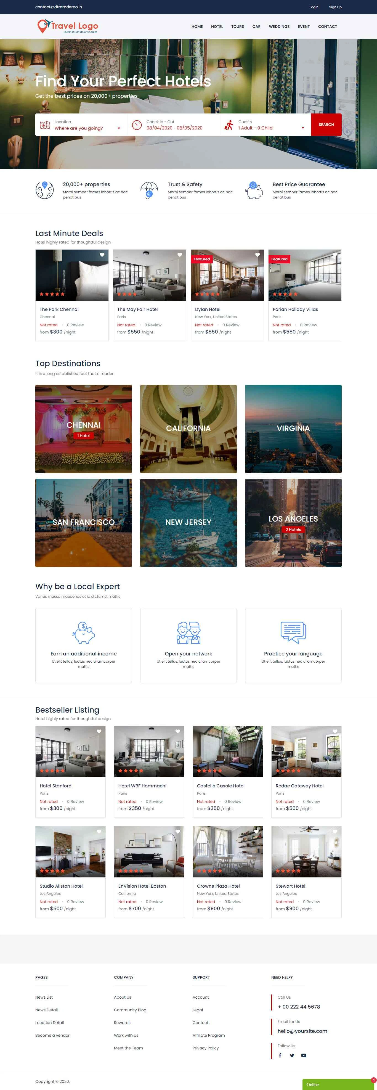Screen dimensions: 377x1090
Task: Toggle wishlist heart on The Park Chennai
Action: click(102, 255)
